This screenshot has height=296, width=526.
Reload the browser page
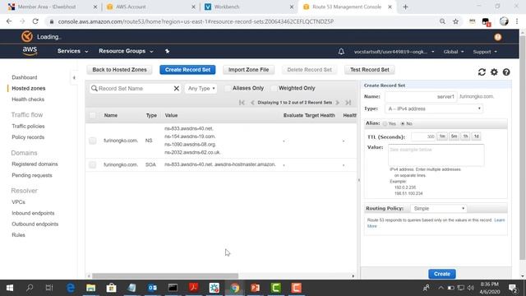pos(35,21)
